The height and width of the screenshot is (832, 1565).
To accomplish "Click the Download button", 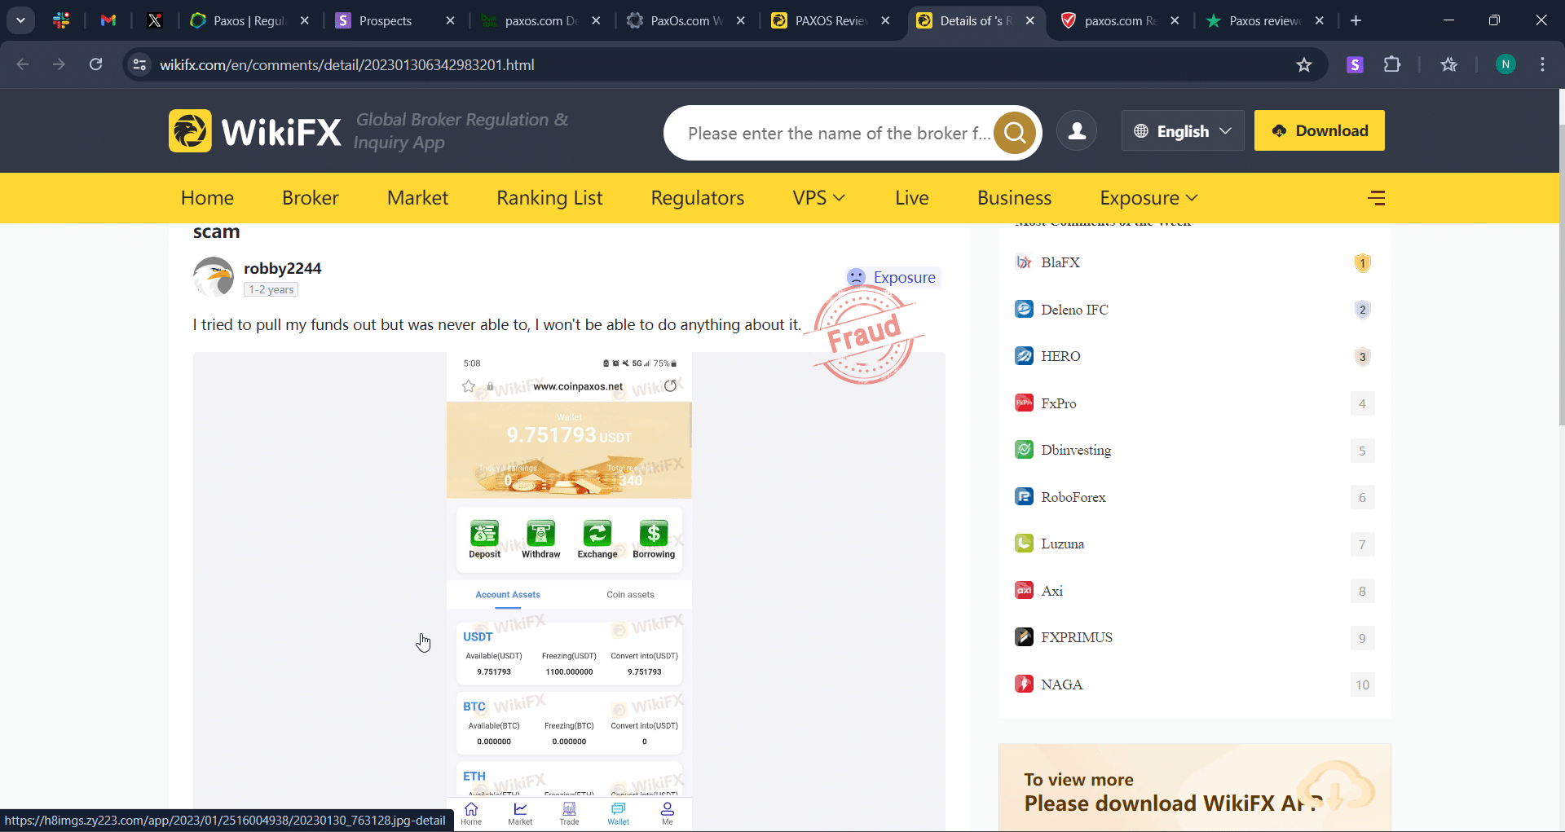I will 1319,130.
